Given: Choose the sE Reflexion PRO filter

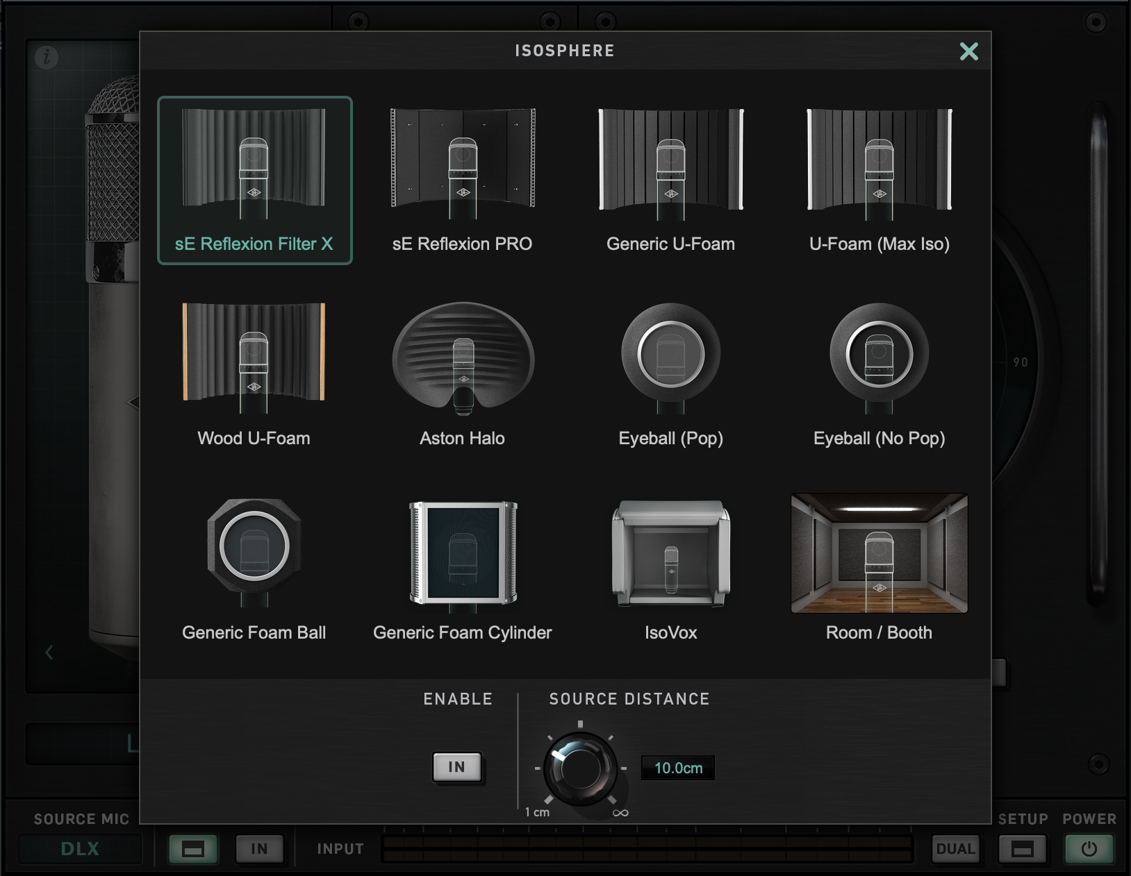Looking at the screenshot, I should click(463, 180).
